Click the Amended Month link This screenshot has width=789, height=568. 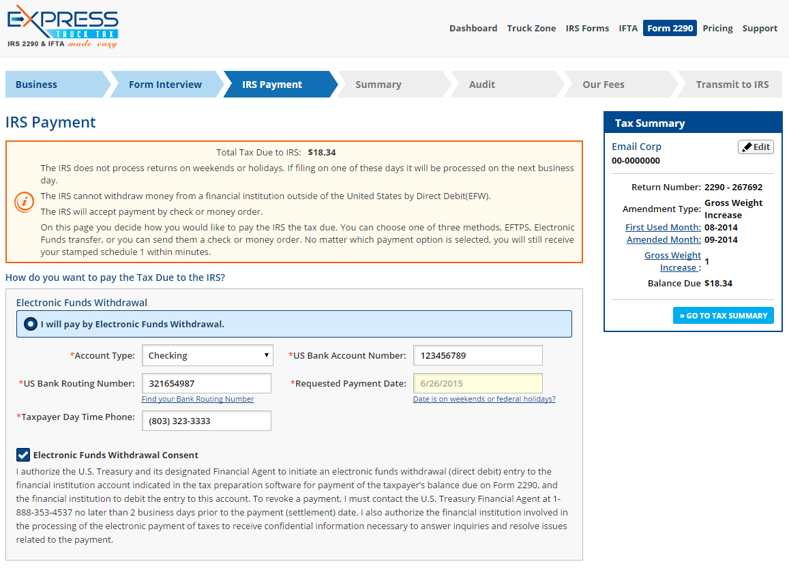pos(664,240)
